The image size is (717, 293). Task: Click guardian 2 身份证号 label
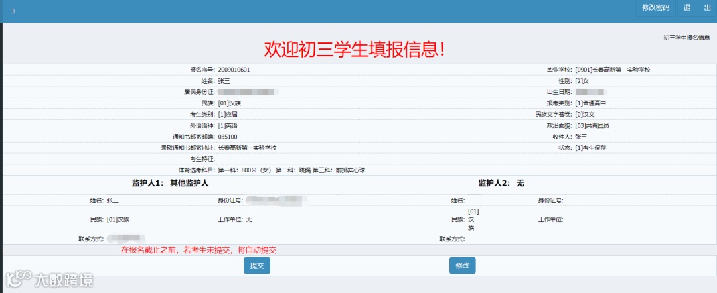550,200
